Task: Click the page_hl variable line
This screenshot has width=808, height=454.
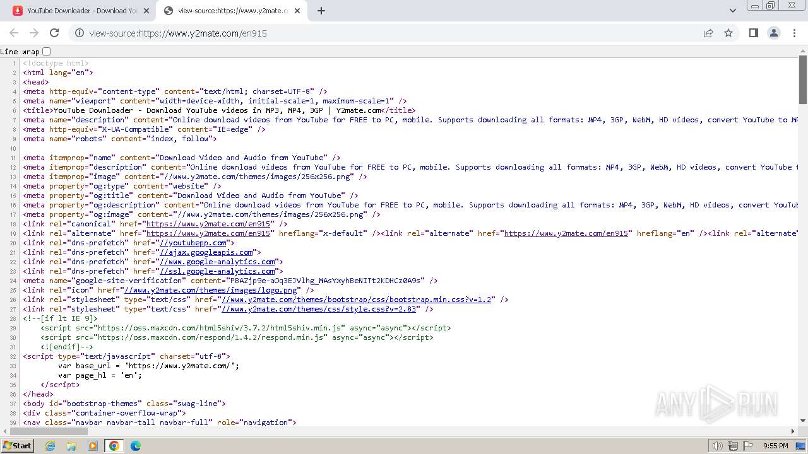Action: 100,375
